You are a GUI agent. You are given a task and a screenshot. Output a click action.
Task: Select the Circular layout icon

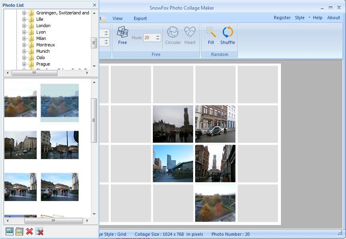(x=173, y=35)
